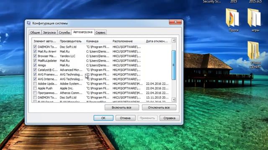This screenshot has height=150, width=268.
Task: Open the игры folder on desktop
Action: (x=255, y=20)
